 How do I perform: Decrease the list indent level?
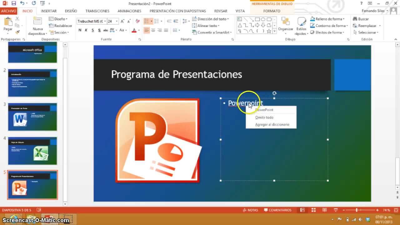tap(169, 21)
